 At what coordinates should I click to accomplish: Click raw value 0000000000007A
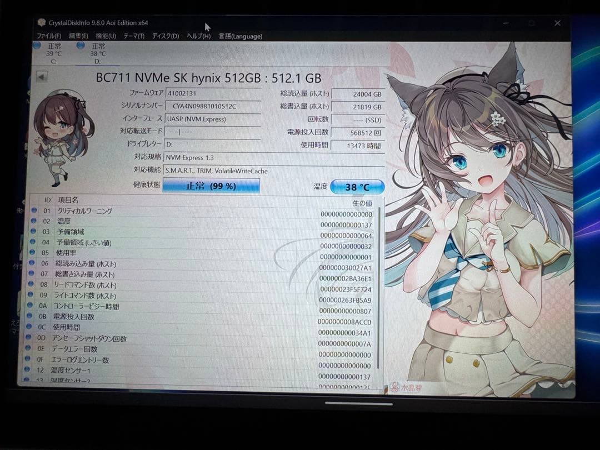coord(345,344)
